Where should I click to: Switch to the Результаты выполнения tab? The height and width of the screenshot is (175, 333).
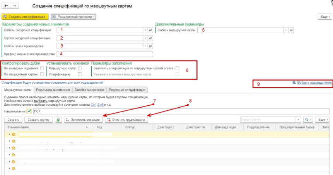point(53,90)
